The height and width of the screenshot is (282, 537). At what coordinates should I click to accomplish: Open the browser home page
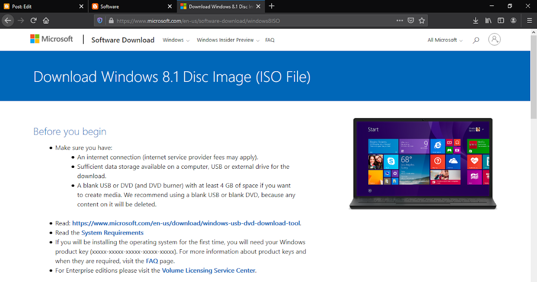[46, 20]
